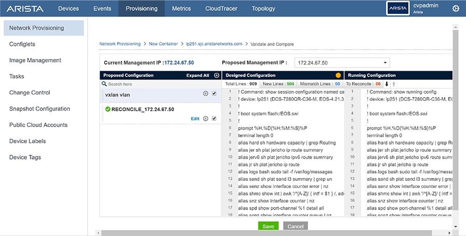Toggle the vxlan vlan checkbox

[x=214, y=93]
